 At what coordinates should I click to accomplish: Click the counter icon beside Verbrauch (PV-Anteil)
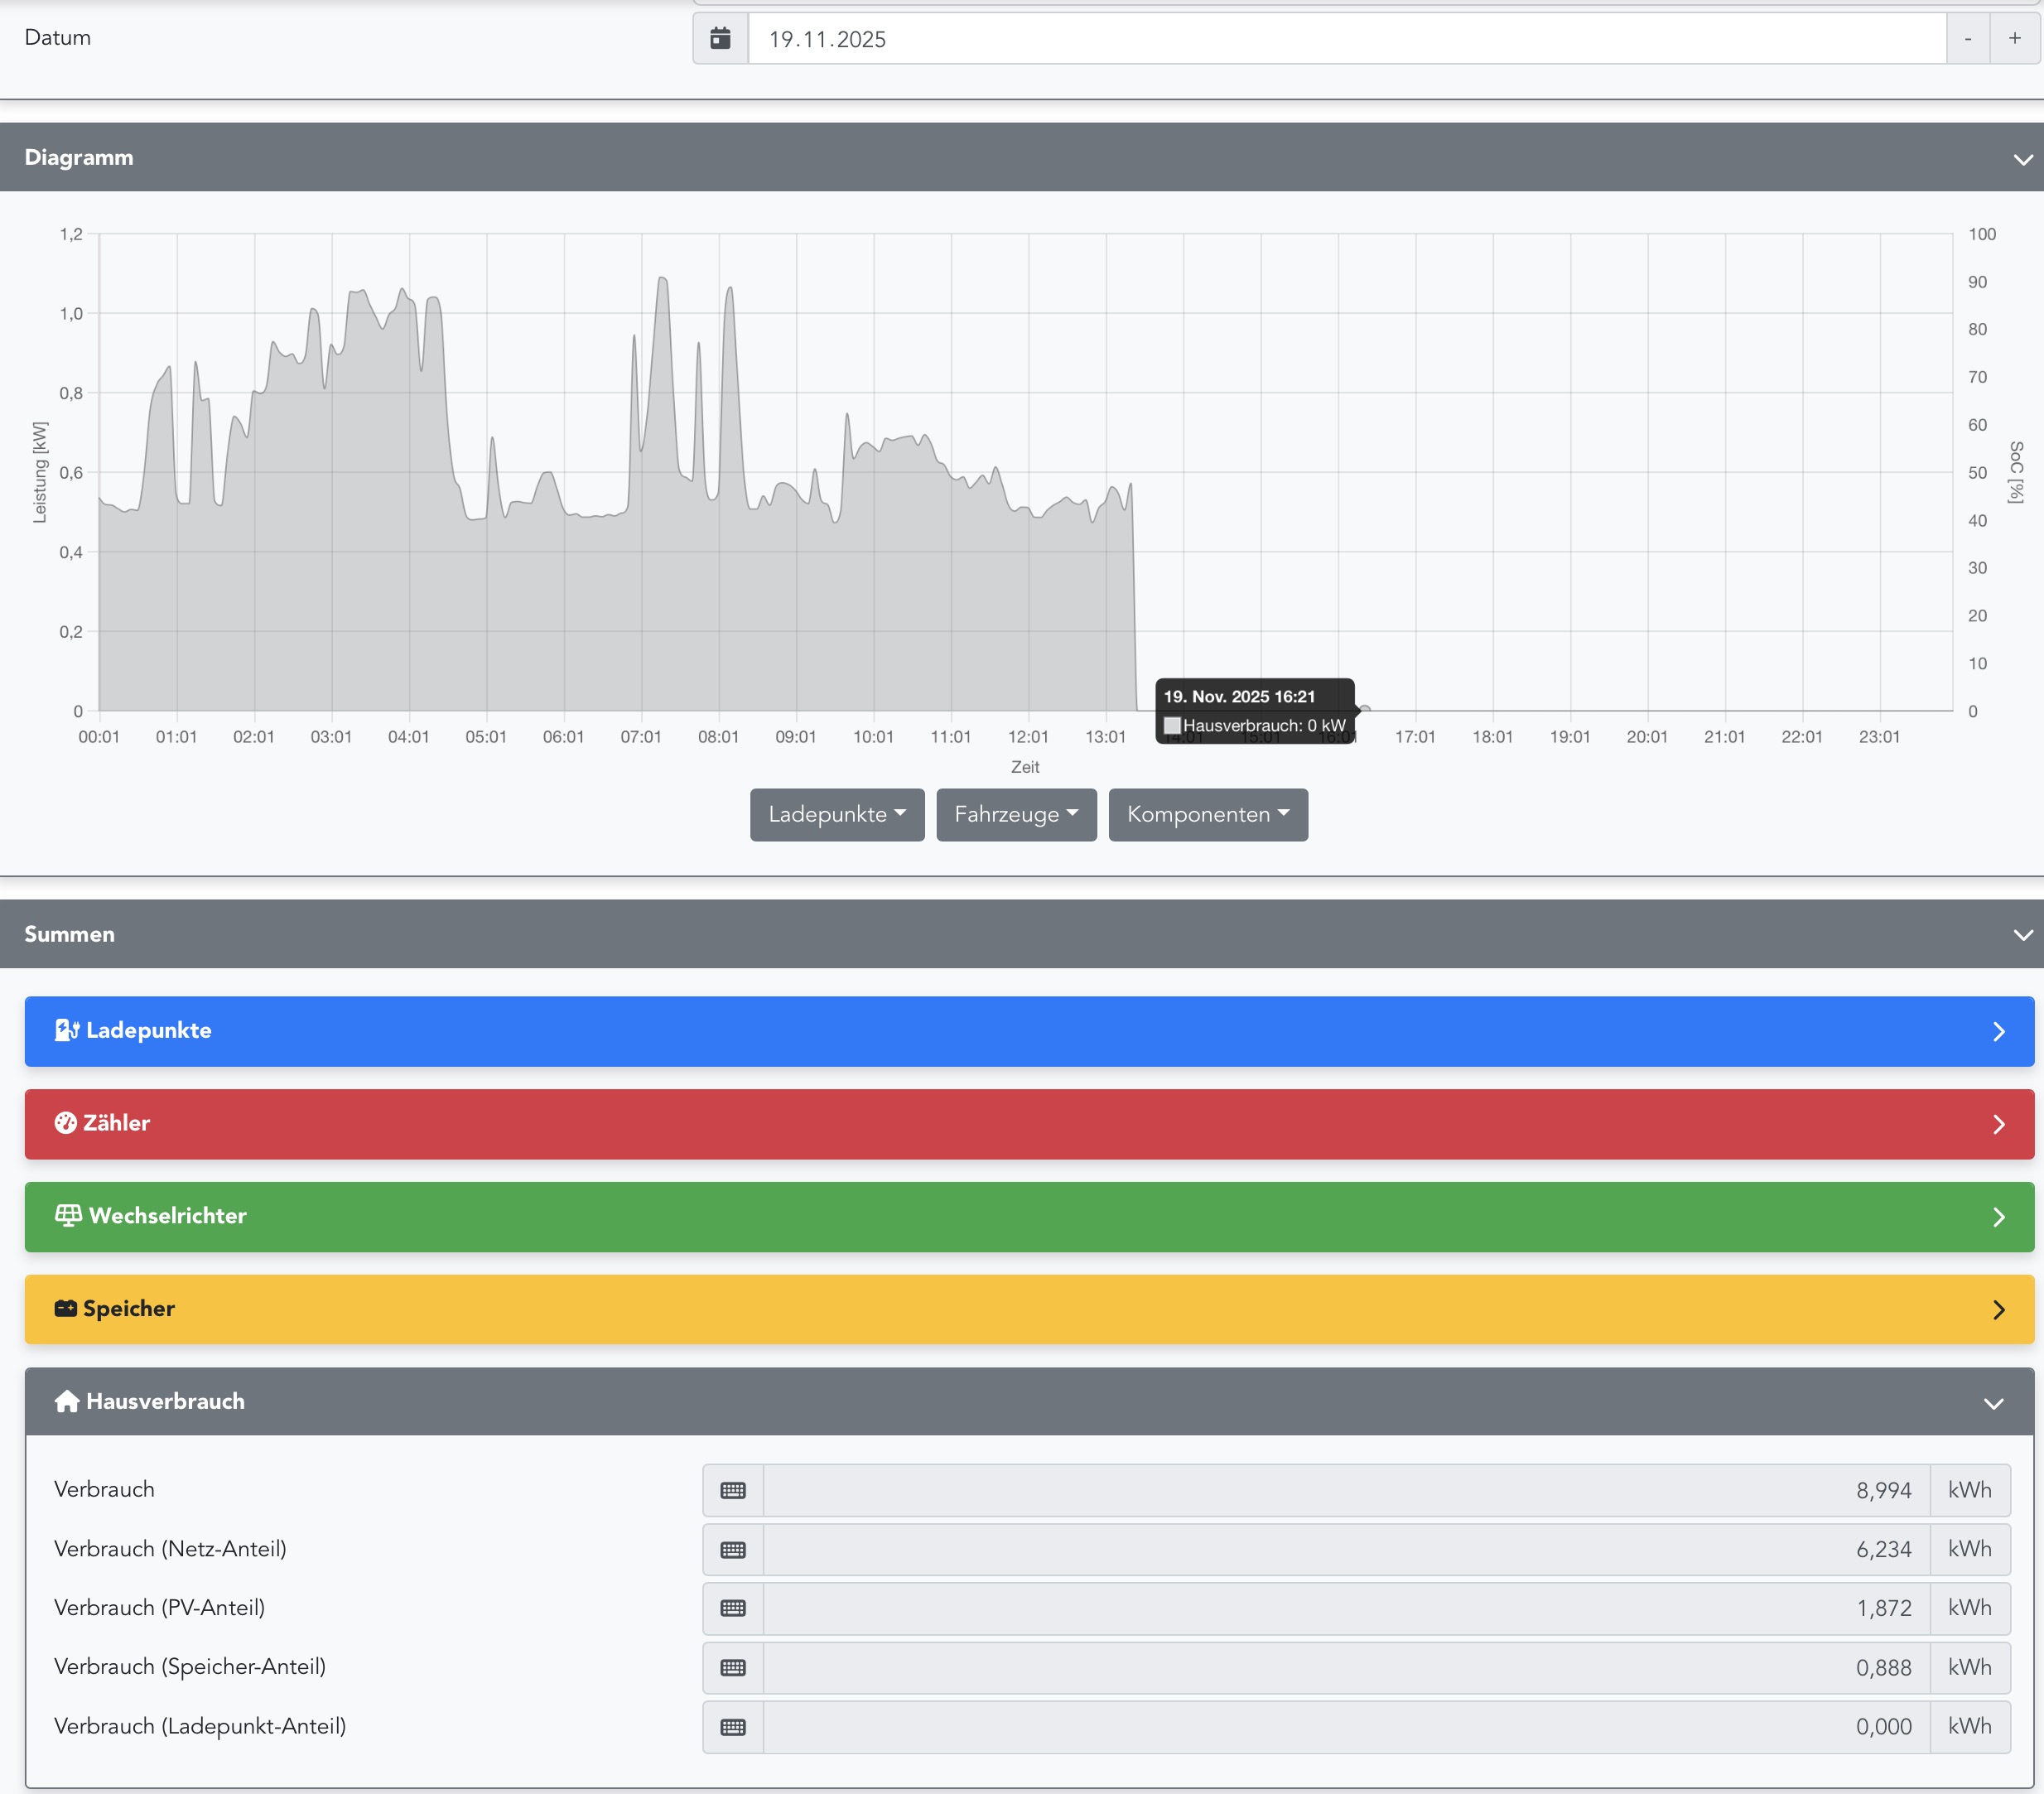(732, 1608)
